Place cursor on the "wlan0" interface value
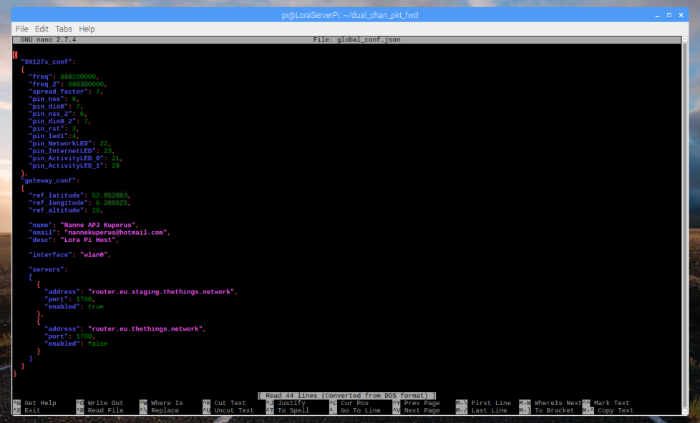 (x=89, y=254)
